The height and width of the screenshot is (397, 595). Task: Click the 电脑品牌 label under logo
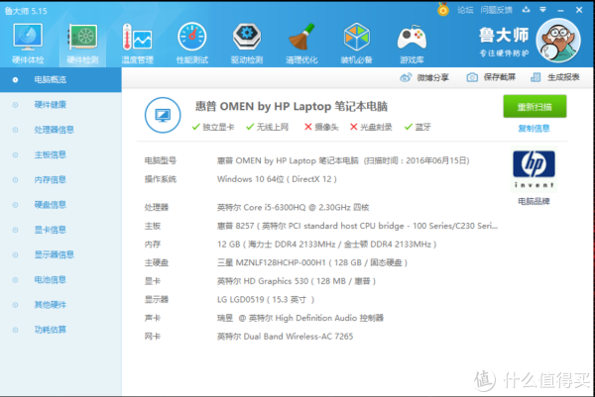(x=534, y=201)
